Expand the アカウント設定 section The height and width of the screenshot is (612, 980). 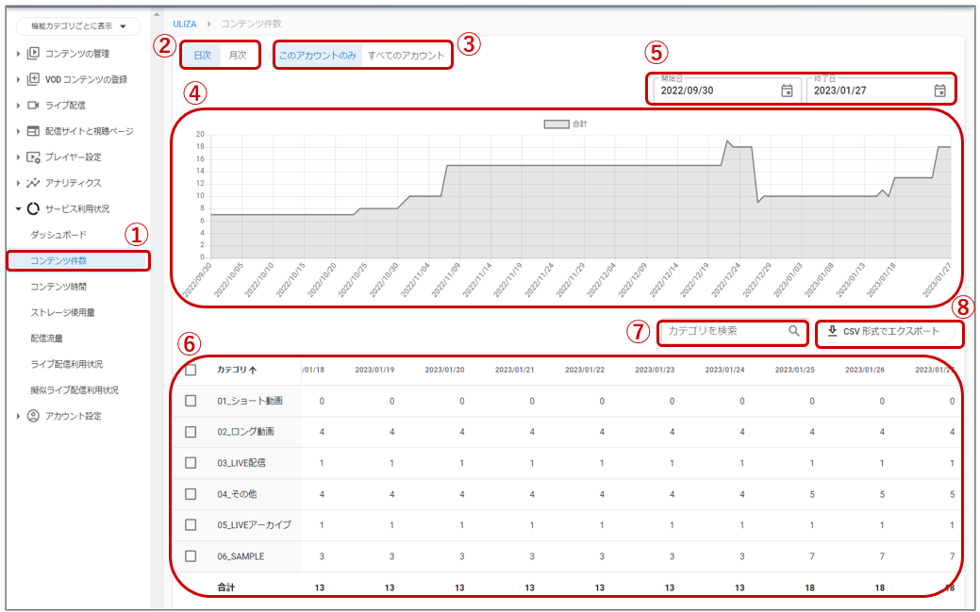[20, 416]
